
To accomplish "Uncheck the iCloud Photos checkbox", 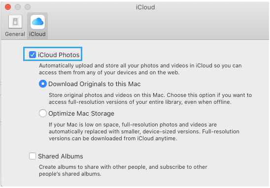I will pos(33,55).
